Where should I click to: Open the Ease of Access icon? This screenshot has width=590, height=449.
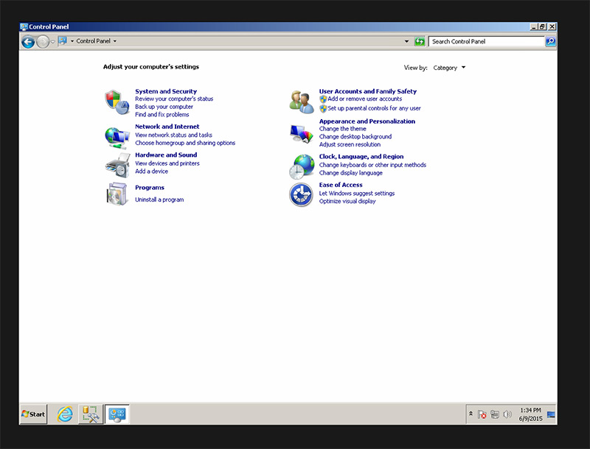(301, 194)
